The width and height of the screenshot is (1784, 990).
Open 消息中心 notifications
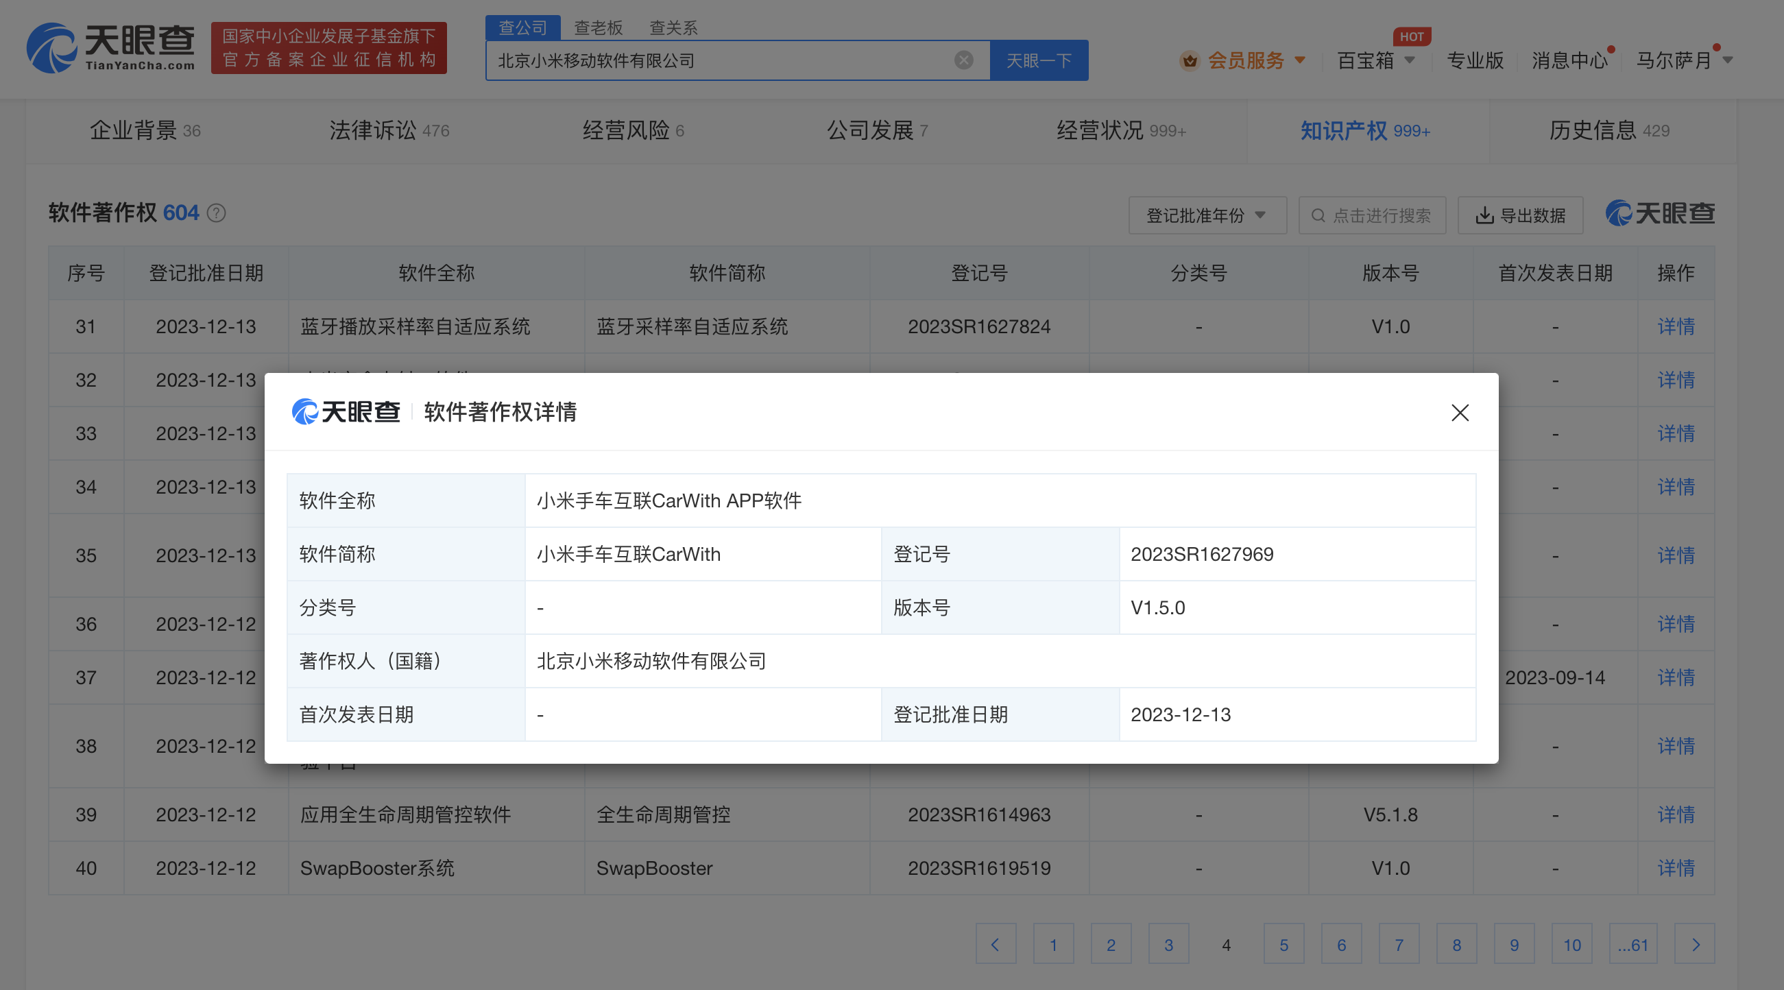click(x=1569, y=60)
